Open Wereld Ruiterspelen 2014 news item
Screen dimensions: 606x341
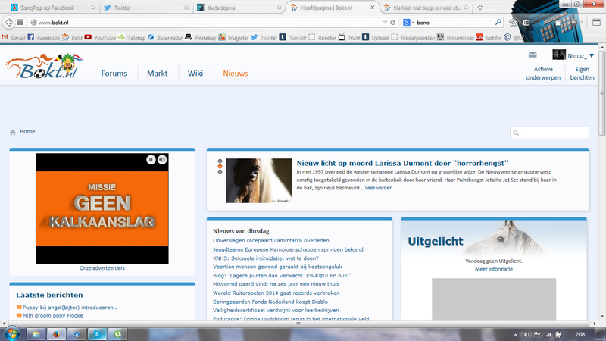(276, 293)
